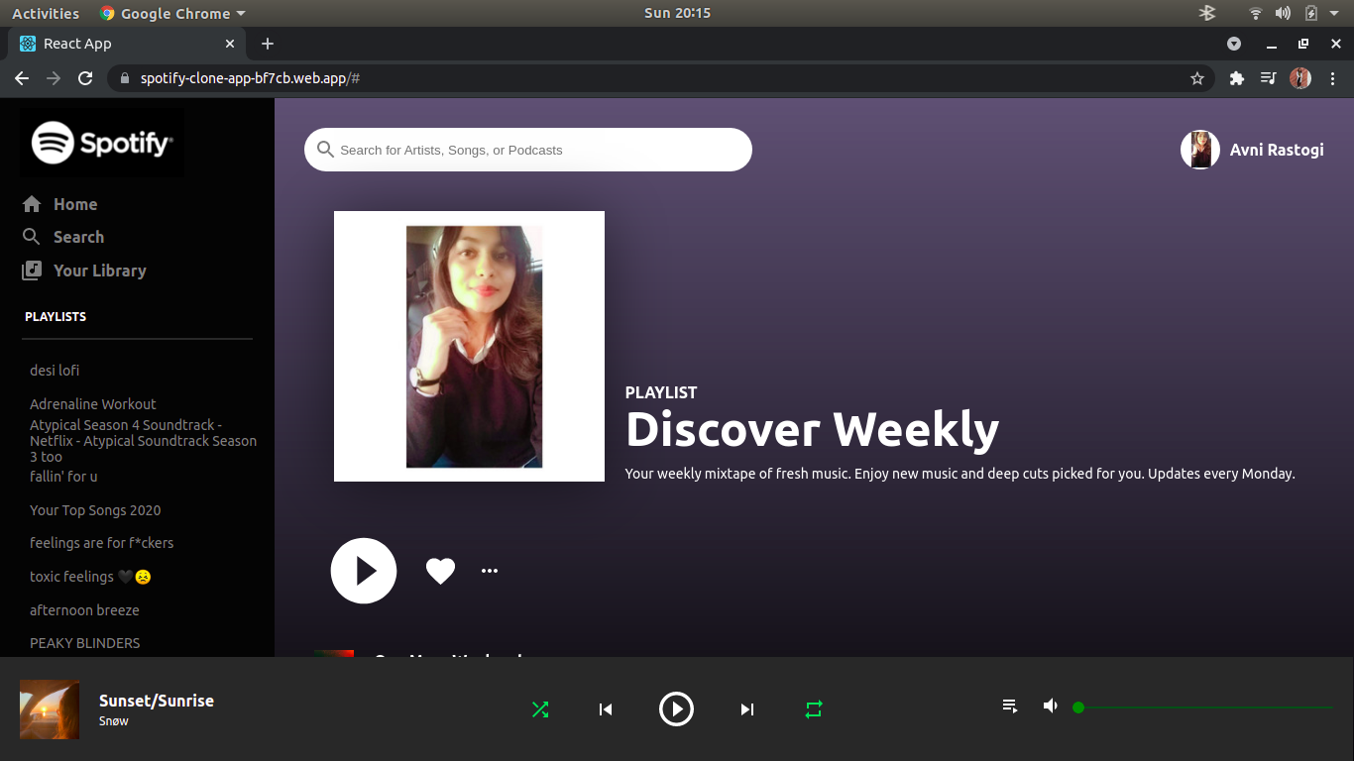This screenshot has height=761, width=1354.
Task: Open more options for Discover Weekly
Action: [489, 570]
